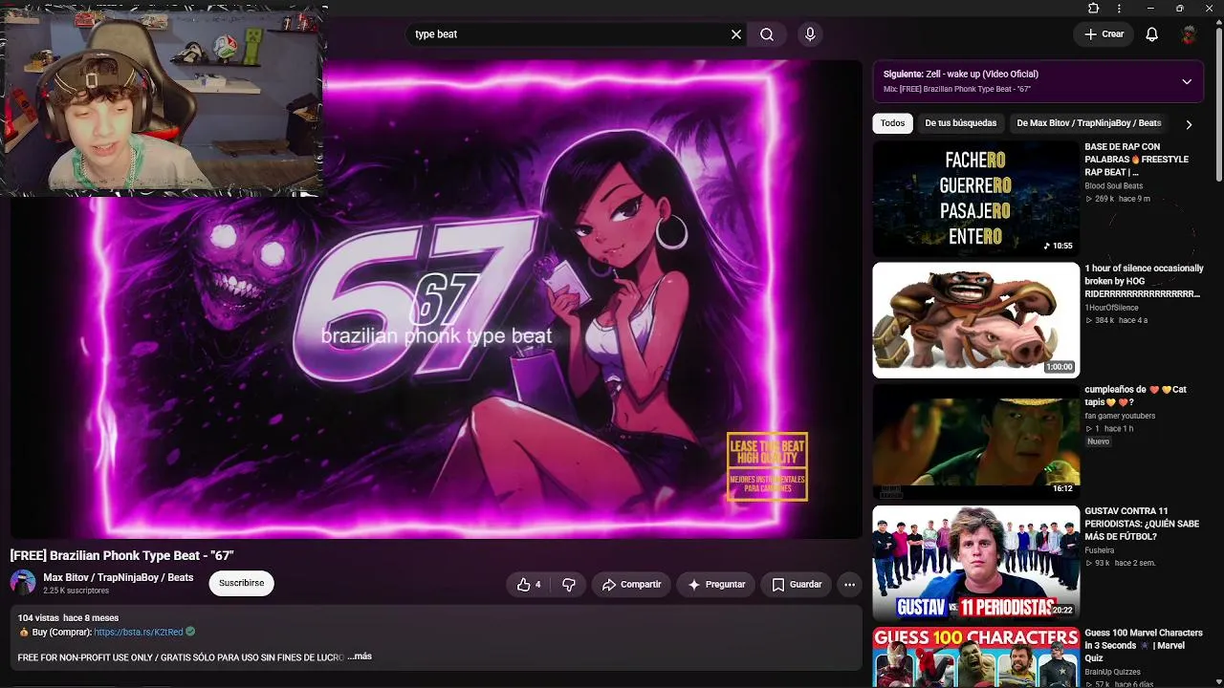Visit the 'fan gamer youtubers' channel

tap(1120, 416)
